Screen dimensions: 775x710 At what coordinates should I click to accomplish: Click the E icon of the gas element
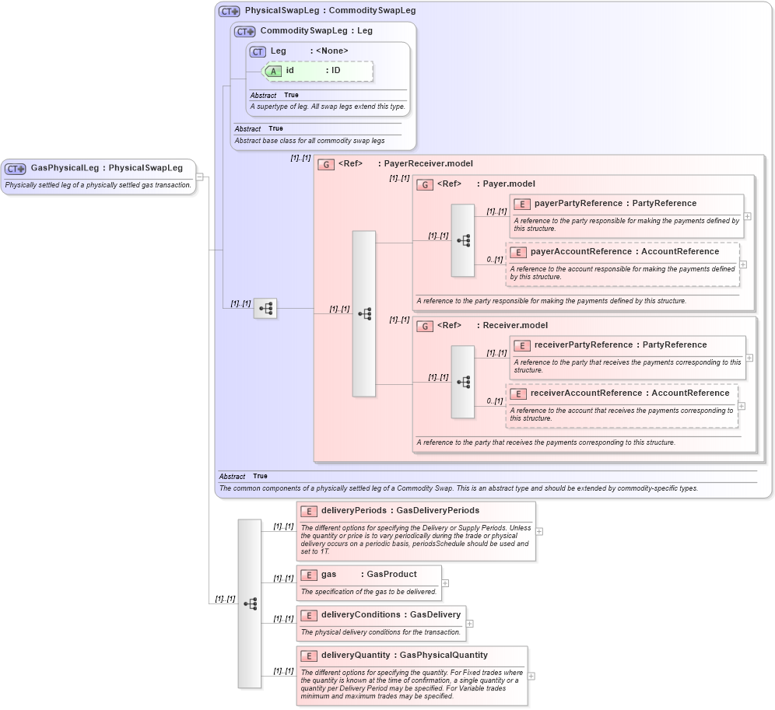pyautogui.click(x=308, y=575)
